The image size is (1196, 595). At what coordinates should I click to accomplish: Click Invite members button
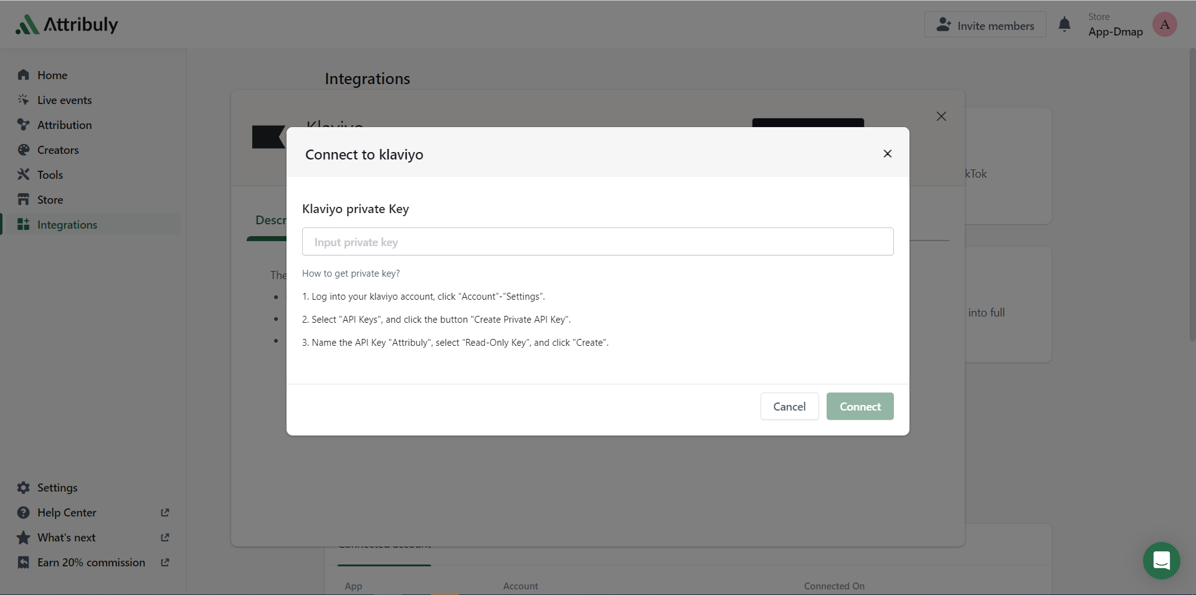(x=985, y=25)
